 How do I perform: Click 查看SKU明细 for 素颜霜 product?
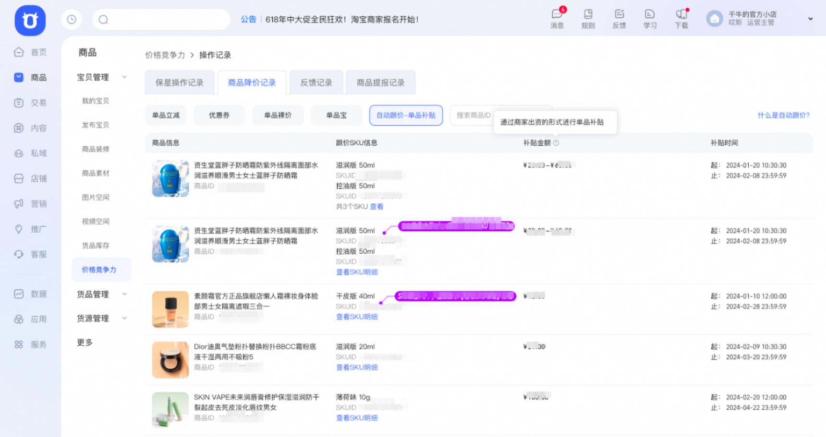coord(357,317)
